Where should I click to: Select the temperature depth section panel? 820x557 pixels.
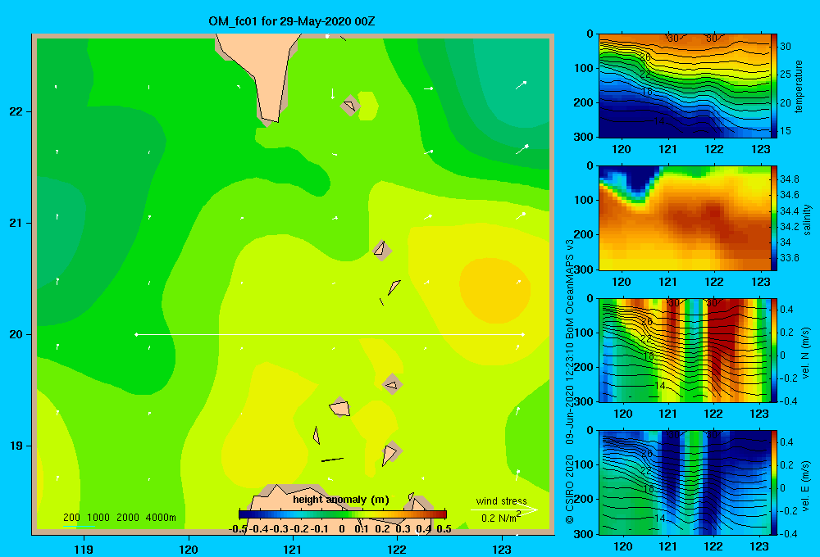tap(685, 86)
